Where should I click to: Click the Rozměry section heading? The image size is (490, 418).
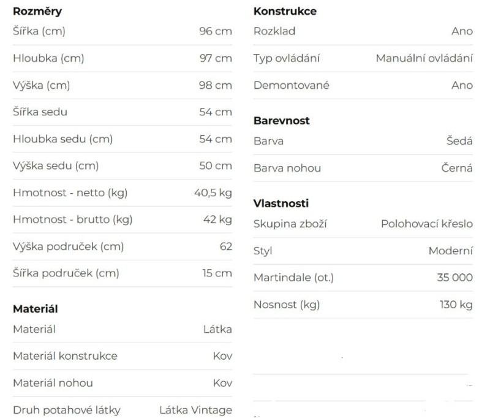(37, 12)
